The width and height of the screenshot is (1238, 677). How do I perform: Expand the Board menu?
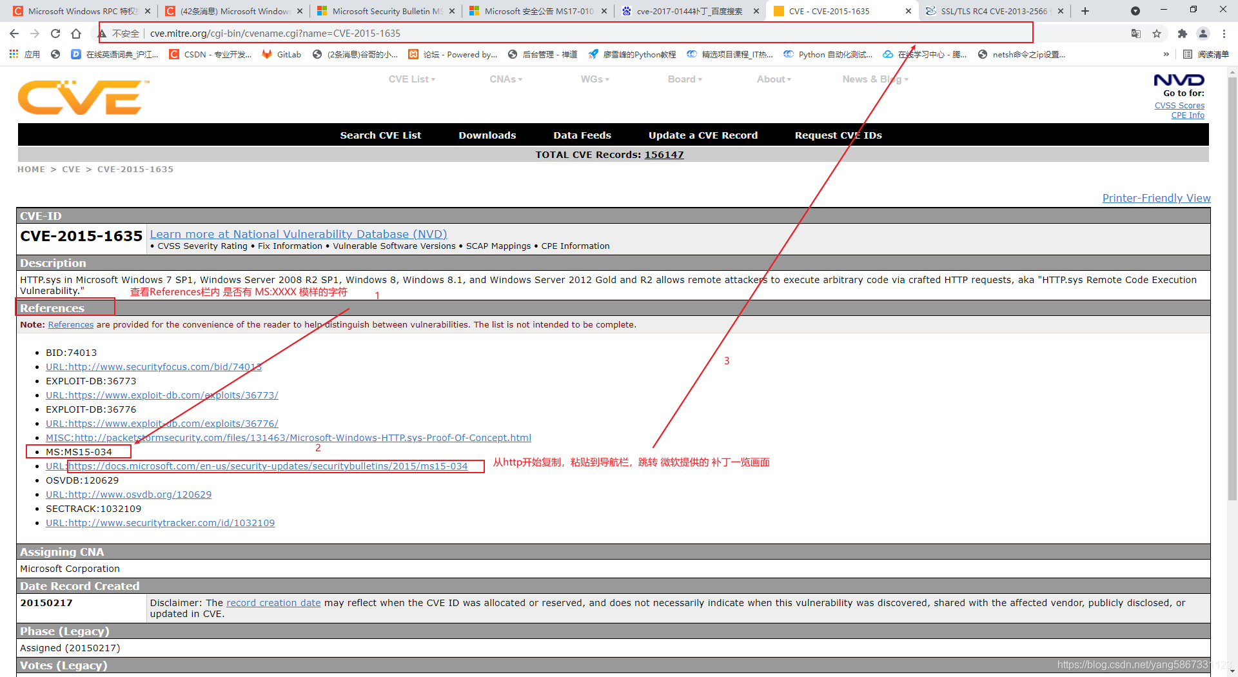point(685,79)
